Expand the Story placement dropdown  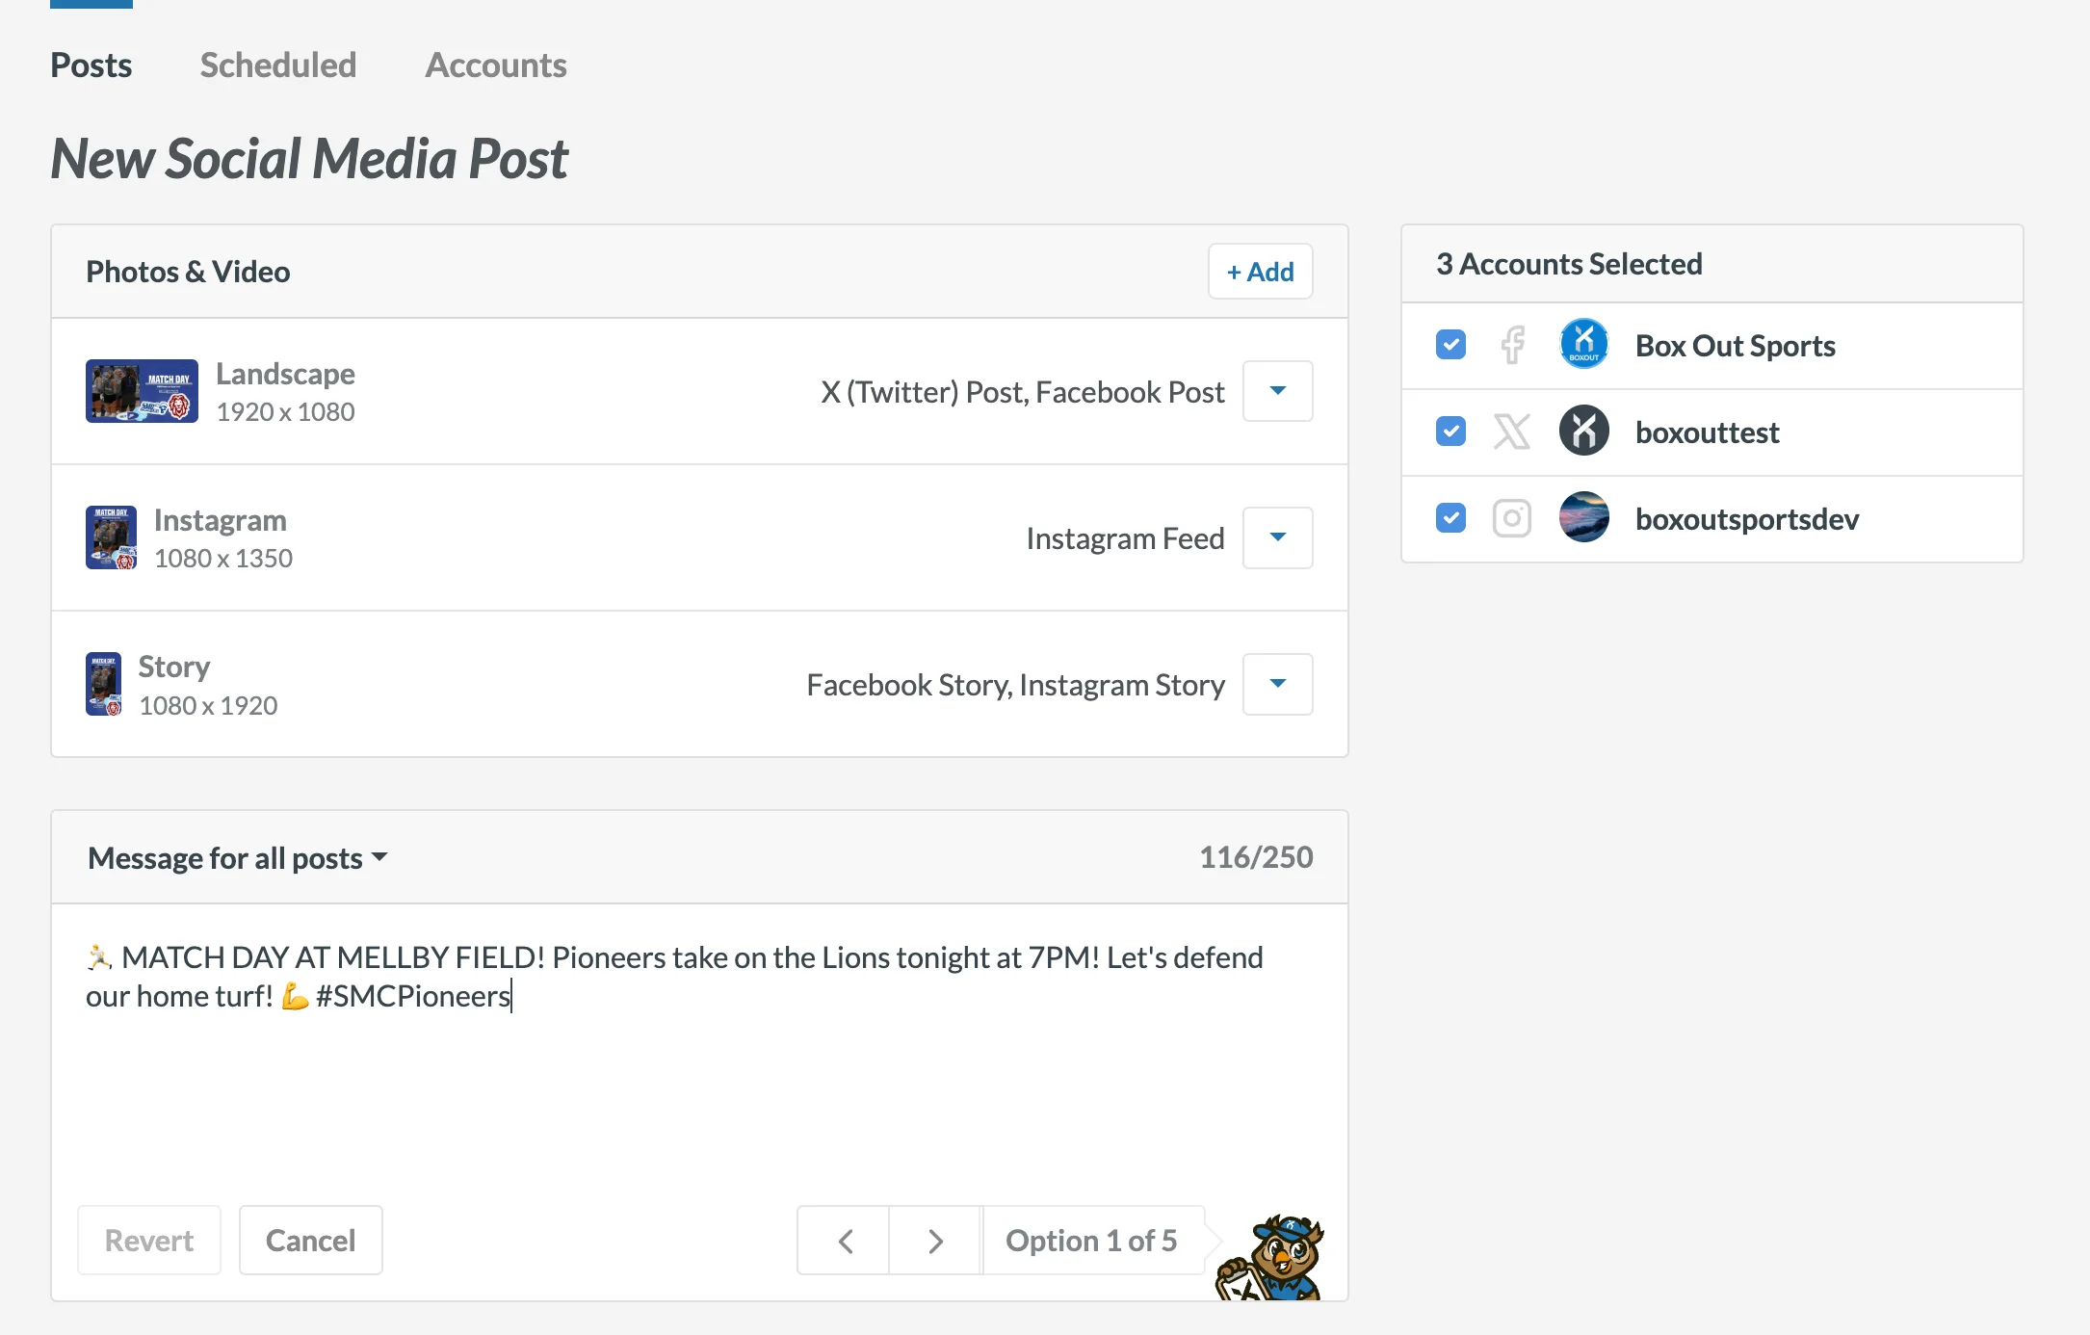[x=1277, y=684]
